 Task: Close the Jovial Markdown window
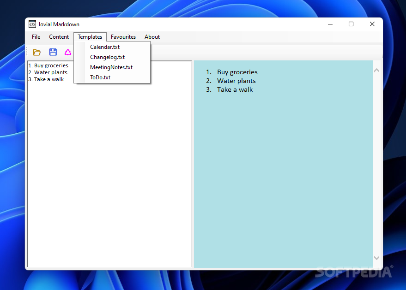click(372, 24)
